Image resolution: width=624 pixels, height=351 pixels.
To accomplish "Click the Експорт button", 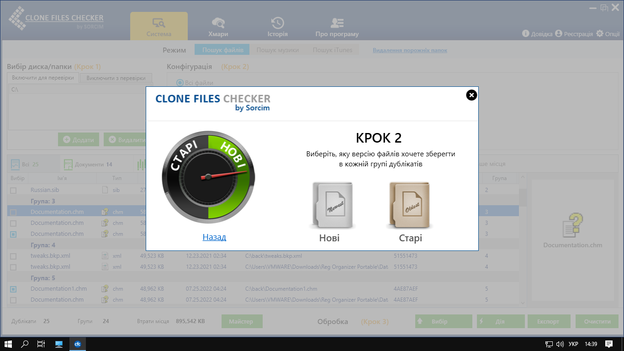I will click(548, 321).
